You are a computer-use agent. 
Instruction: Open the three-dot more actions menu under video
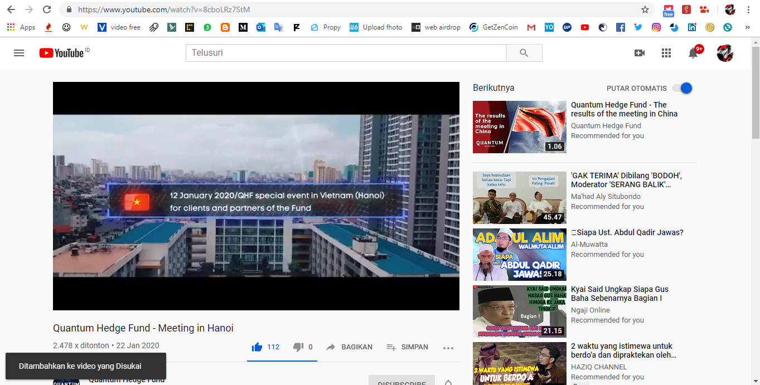(x=448, y=348)
